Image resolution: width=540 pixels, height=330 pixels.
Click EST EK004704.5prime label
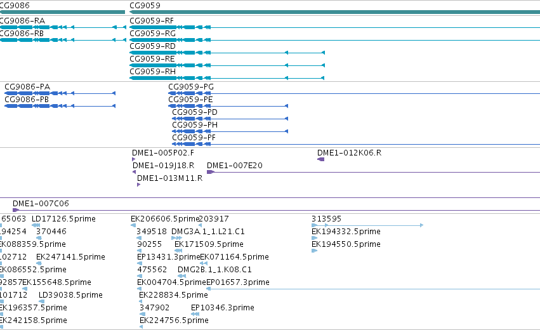171,283
